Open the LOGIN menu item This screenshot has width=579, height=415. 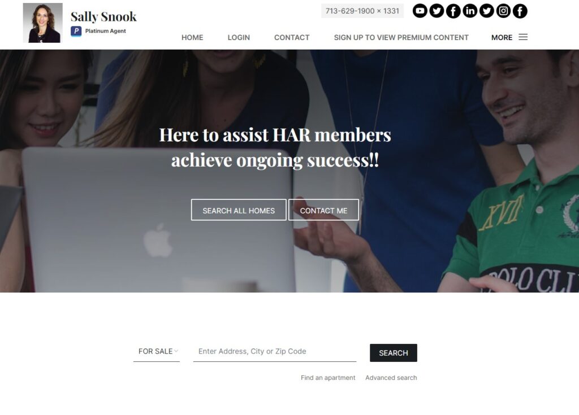click(x=239, y=38)
